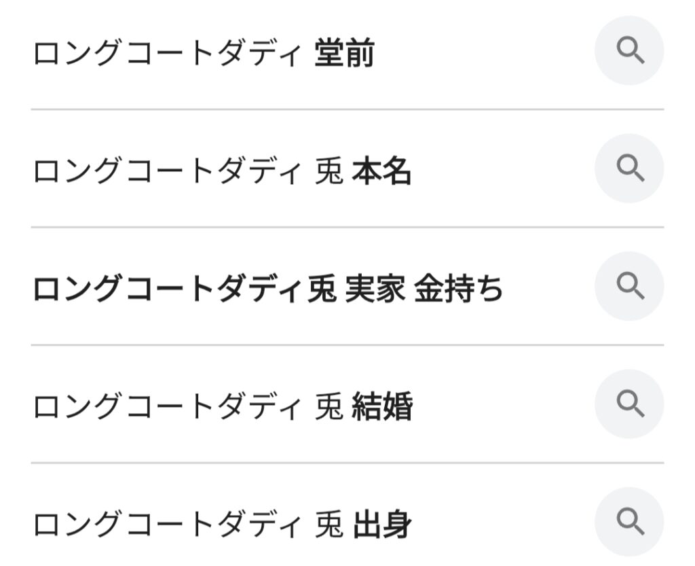Select suggestion ロングコートダディ 堂前
Image resolution: width=695 pixels, height=566 pixels.
click(204, 54)
